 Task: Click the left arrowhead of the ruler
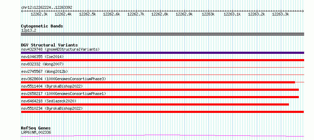22,11
